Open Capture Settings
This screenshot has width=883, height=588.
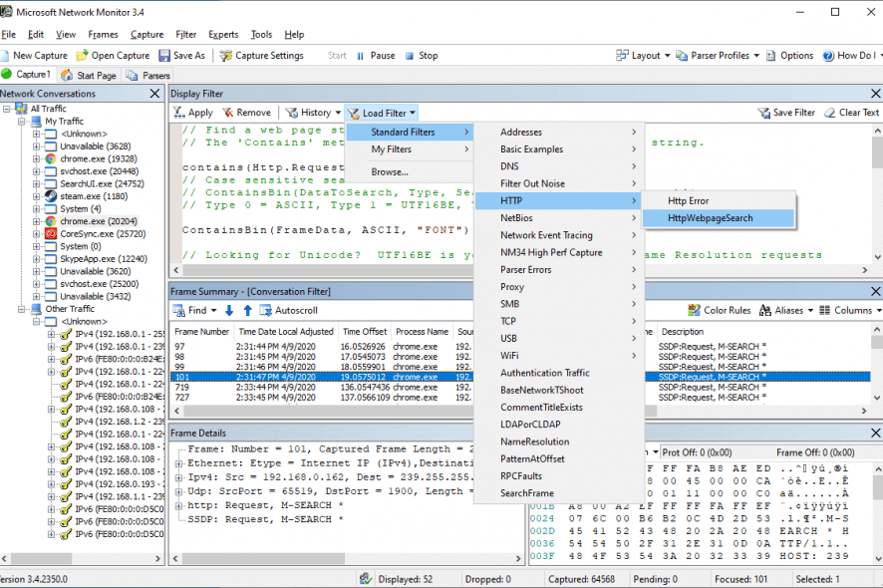[x=261, y=55]
